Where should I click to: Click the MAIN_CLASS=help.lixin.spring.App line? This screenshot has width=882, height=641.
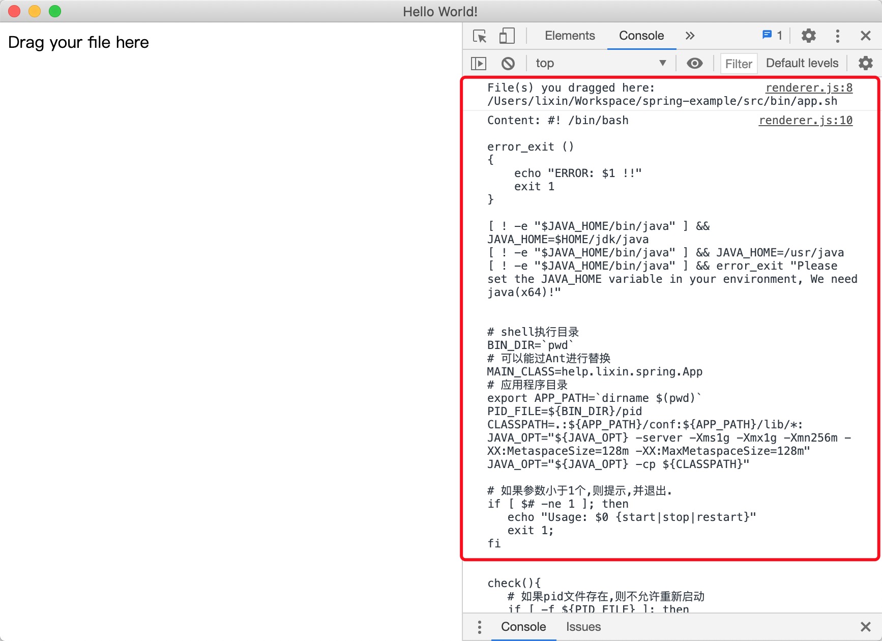pos(595,371)
